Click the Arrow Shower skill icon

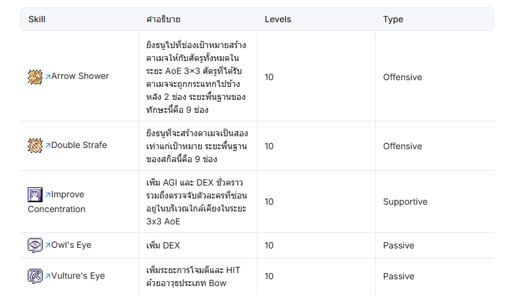click(x=35, y=77)
